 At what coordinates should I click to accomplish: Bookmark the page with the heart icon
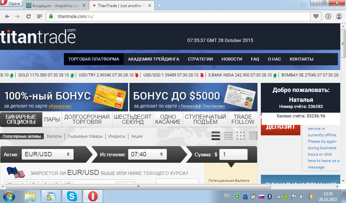[316, 16]
